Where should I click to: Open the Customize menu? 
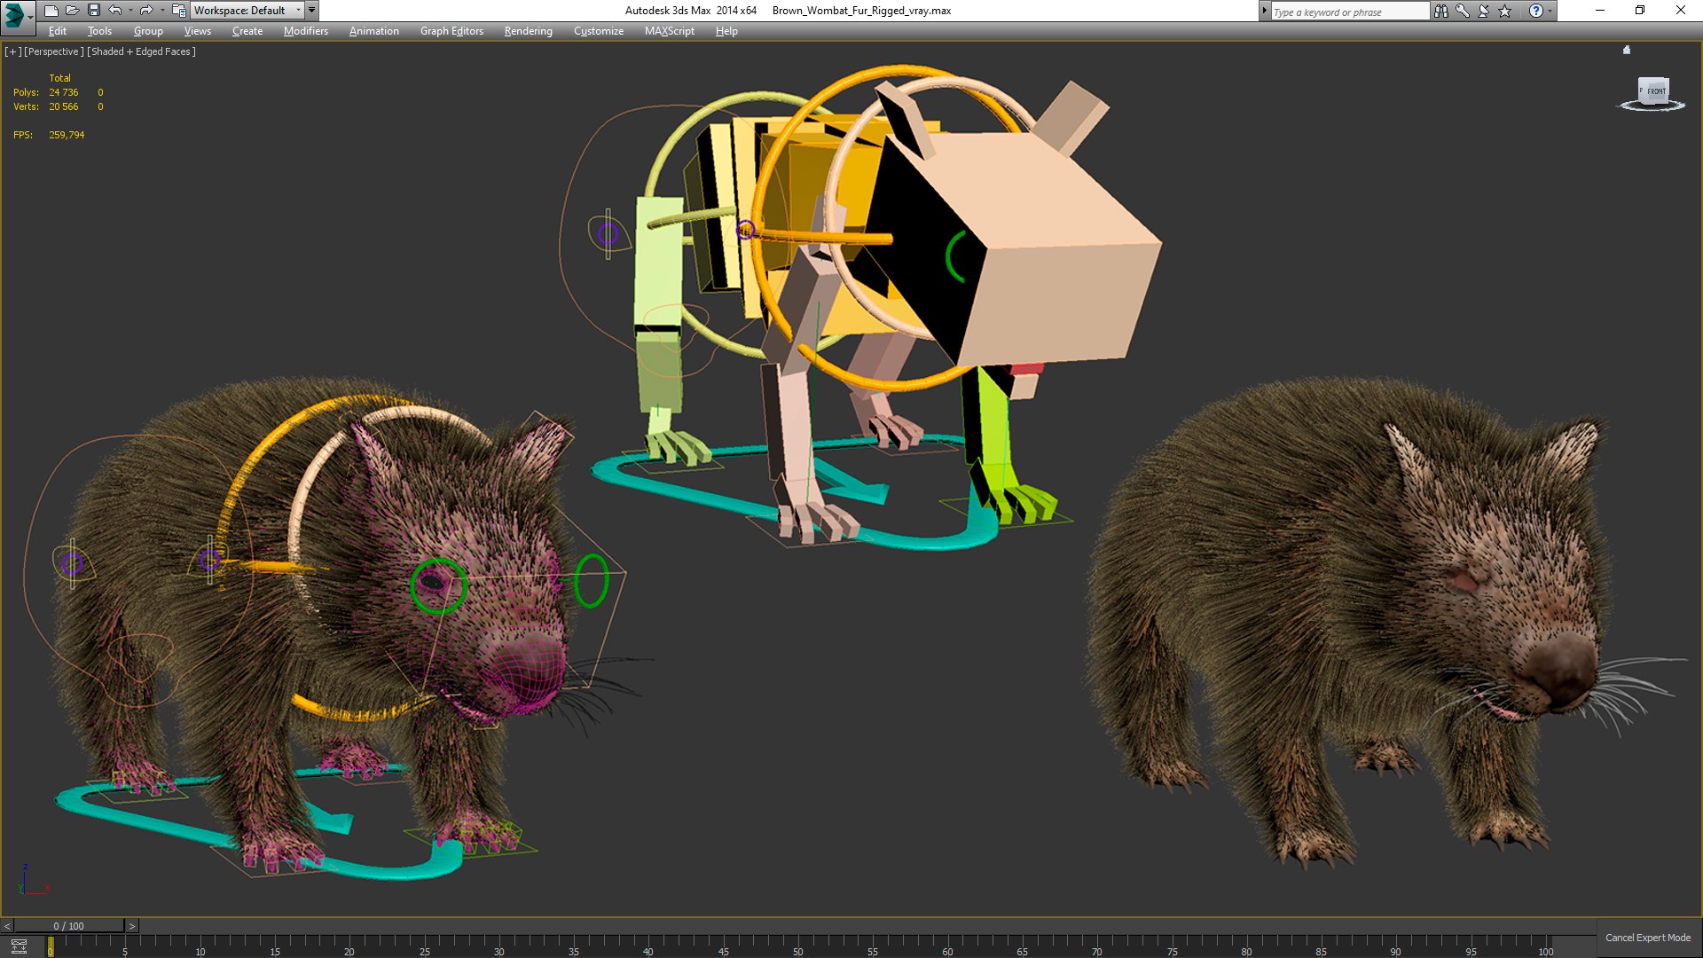599,31
